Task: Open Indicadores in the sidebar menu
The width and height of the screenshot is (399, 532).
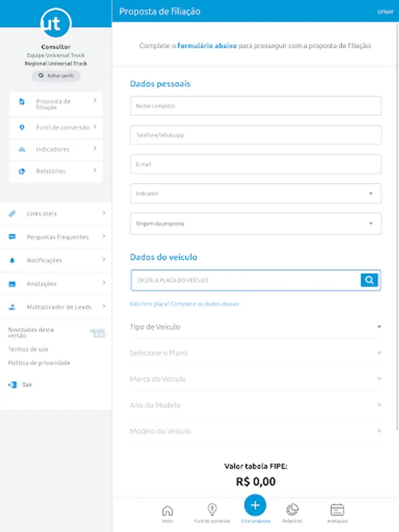Action: [x=56, y=150]
